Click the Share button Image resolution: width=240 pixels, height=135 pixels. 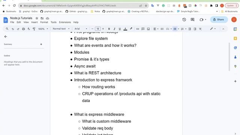click(219, 19)
